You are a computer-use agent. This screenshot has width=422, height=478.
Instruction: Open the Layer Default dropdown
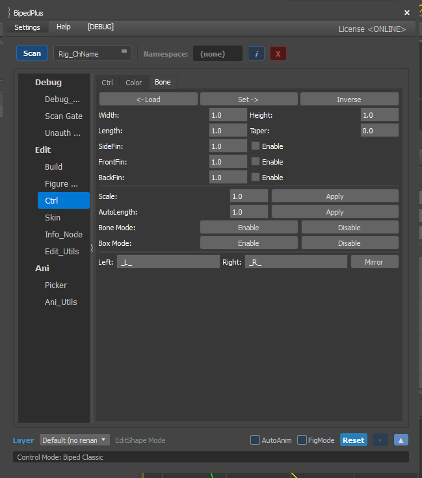point(74,440)
